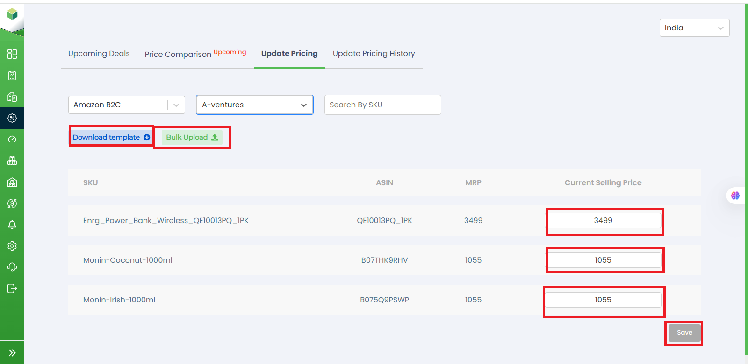Open the India country dropdown
The height and width of the screenshot is (364, 748).
(x=694, y=28)
